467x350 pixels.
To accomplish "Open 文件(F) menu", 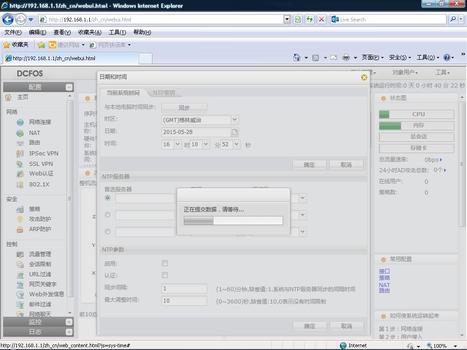I will pos(13,32).
